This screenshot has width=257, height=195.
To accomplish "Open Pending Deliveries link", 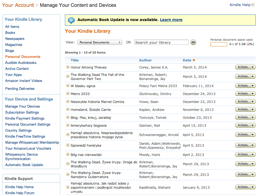I will pyautogui.click(x=20, y=89).
